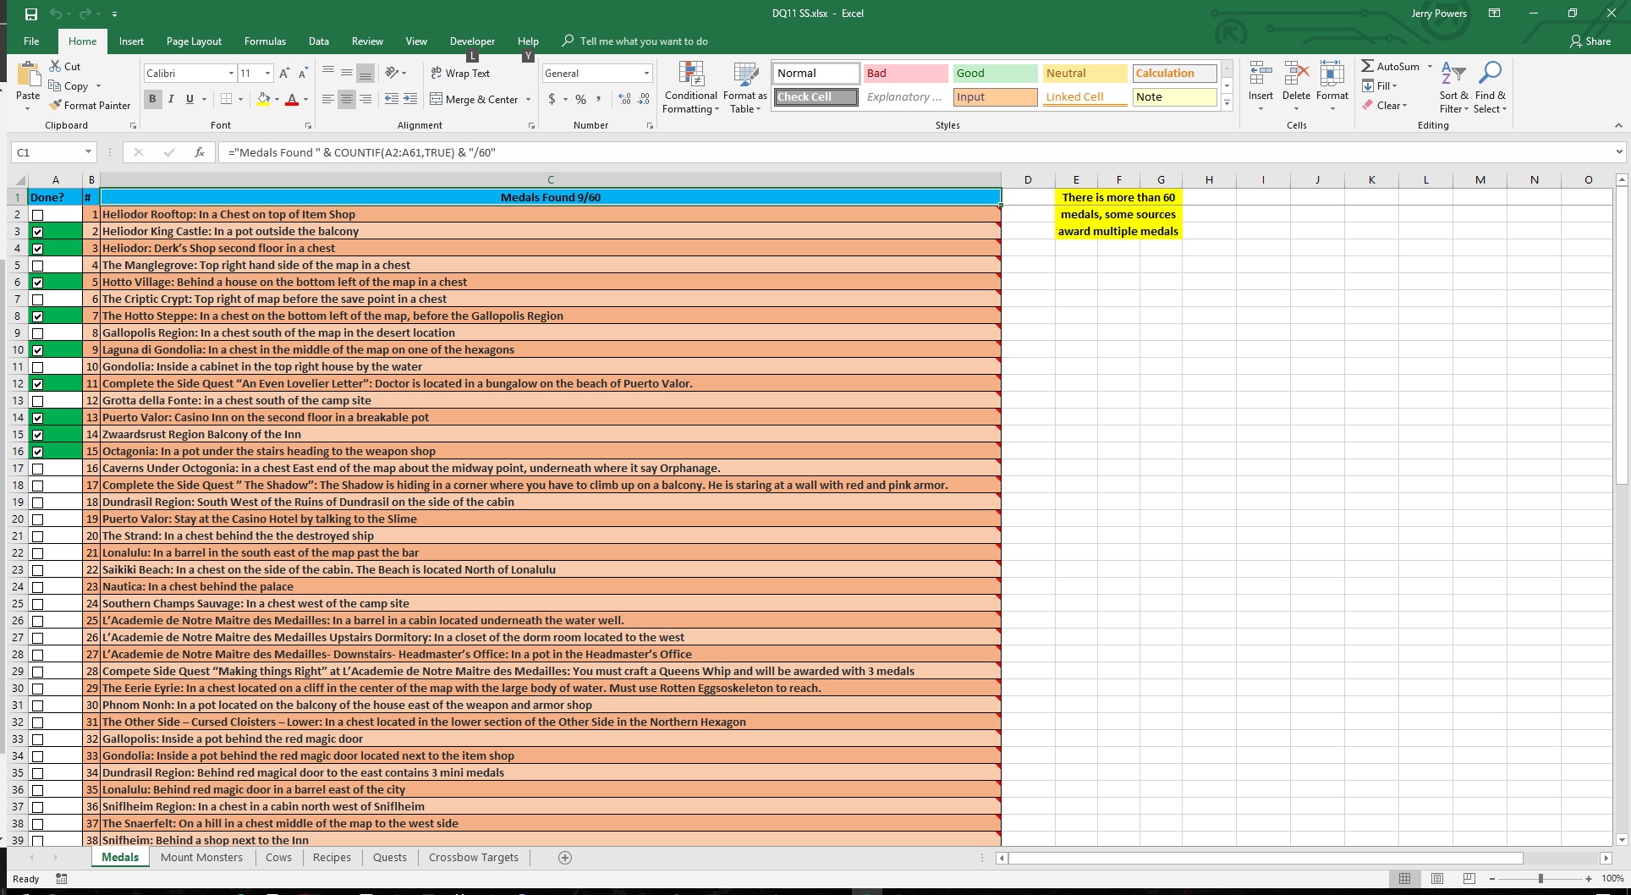Image resolution: width=1631 pixels, height=895 pixels.
Task: Expand the Calibri font name dropdown
Action: 231,74
